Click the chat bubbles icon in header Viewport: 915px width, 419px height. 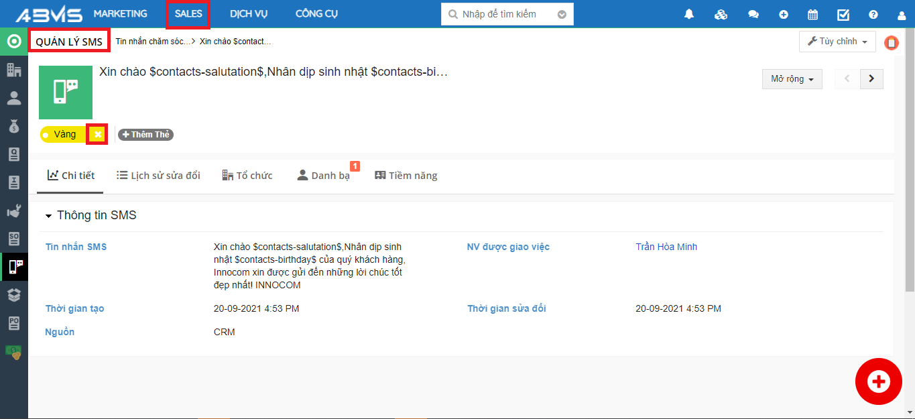pyautogui.click(x=753, y=14)
